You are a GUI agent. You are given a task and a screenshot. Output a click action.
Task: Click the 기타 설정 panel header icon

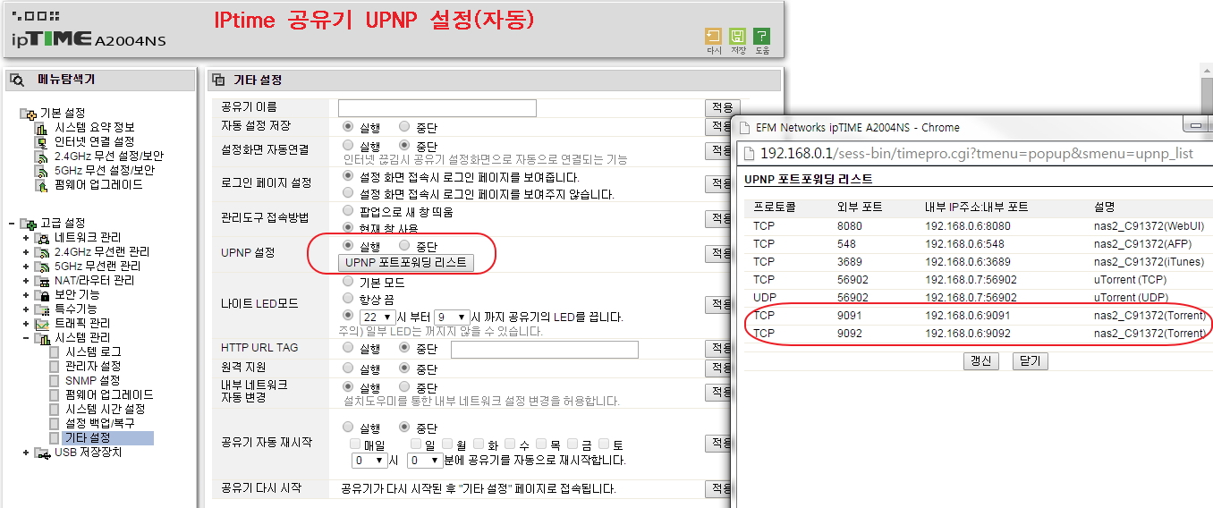[219, 80]
